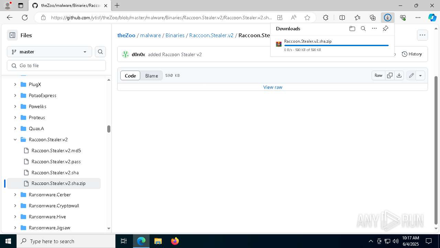Open Raccoon.Stealer.v2 breadcrumb link

tap(211, 35)
